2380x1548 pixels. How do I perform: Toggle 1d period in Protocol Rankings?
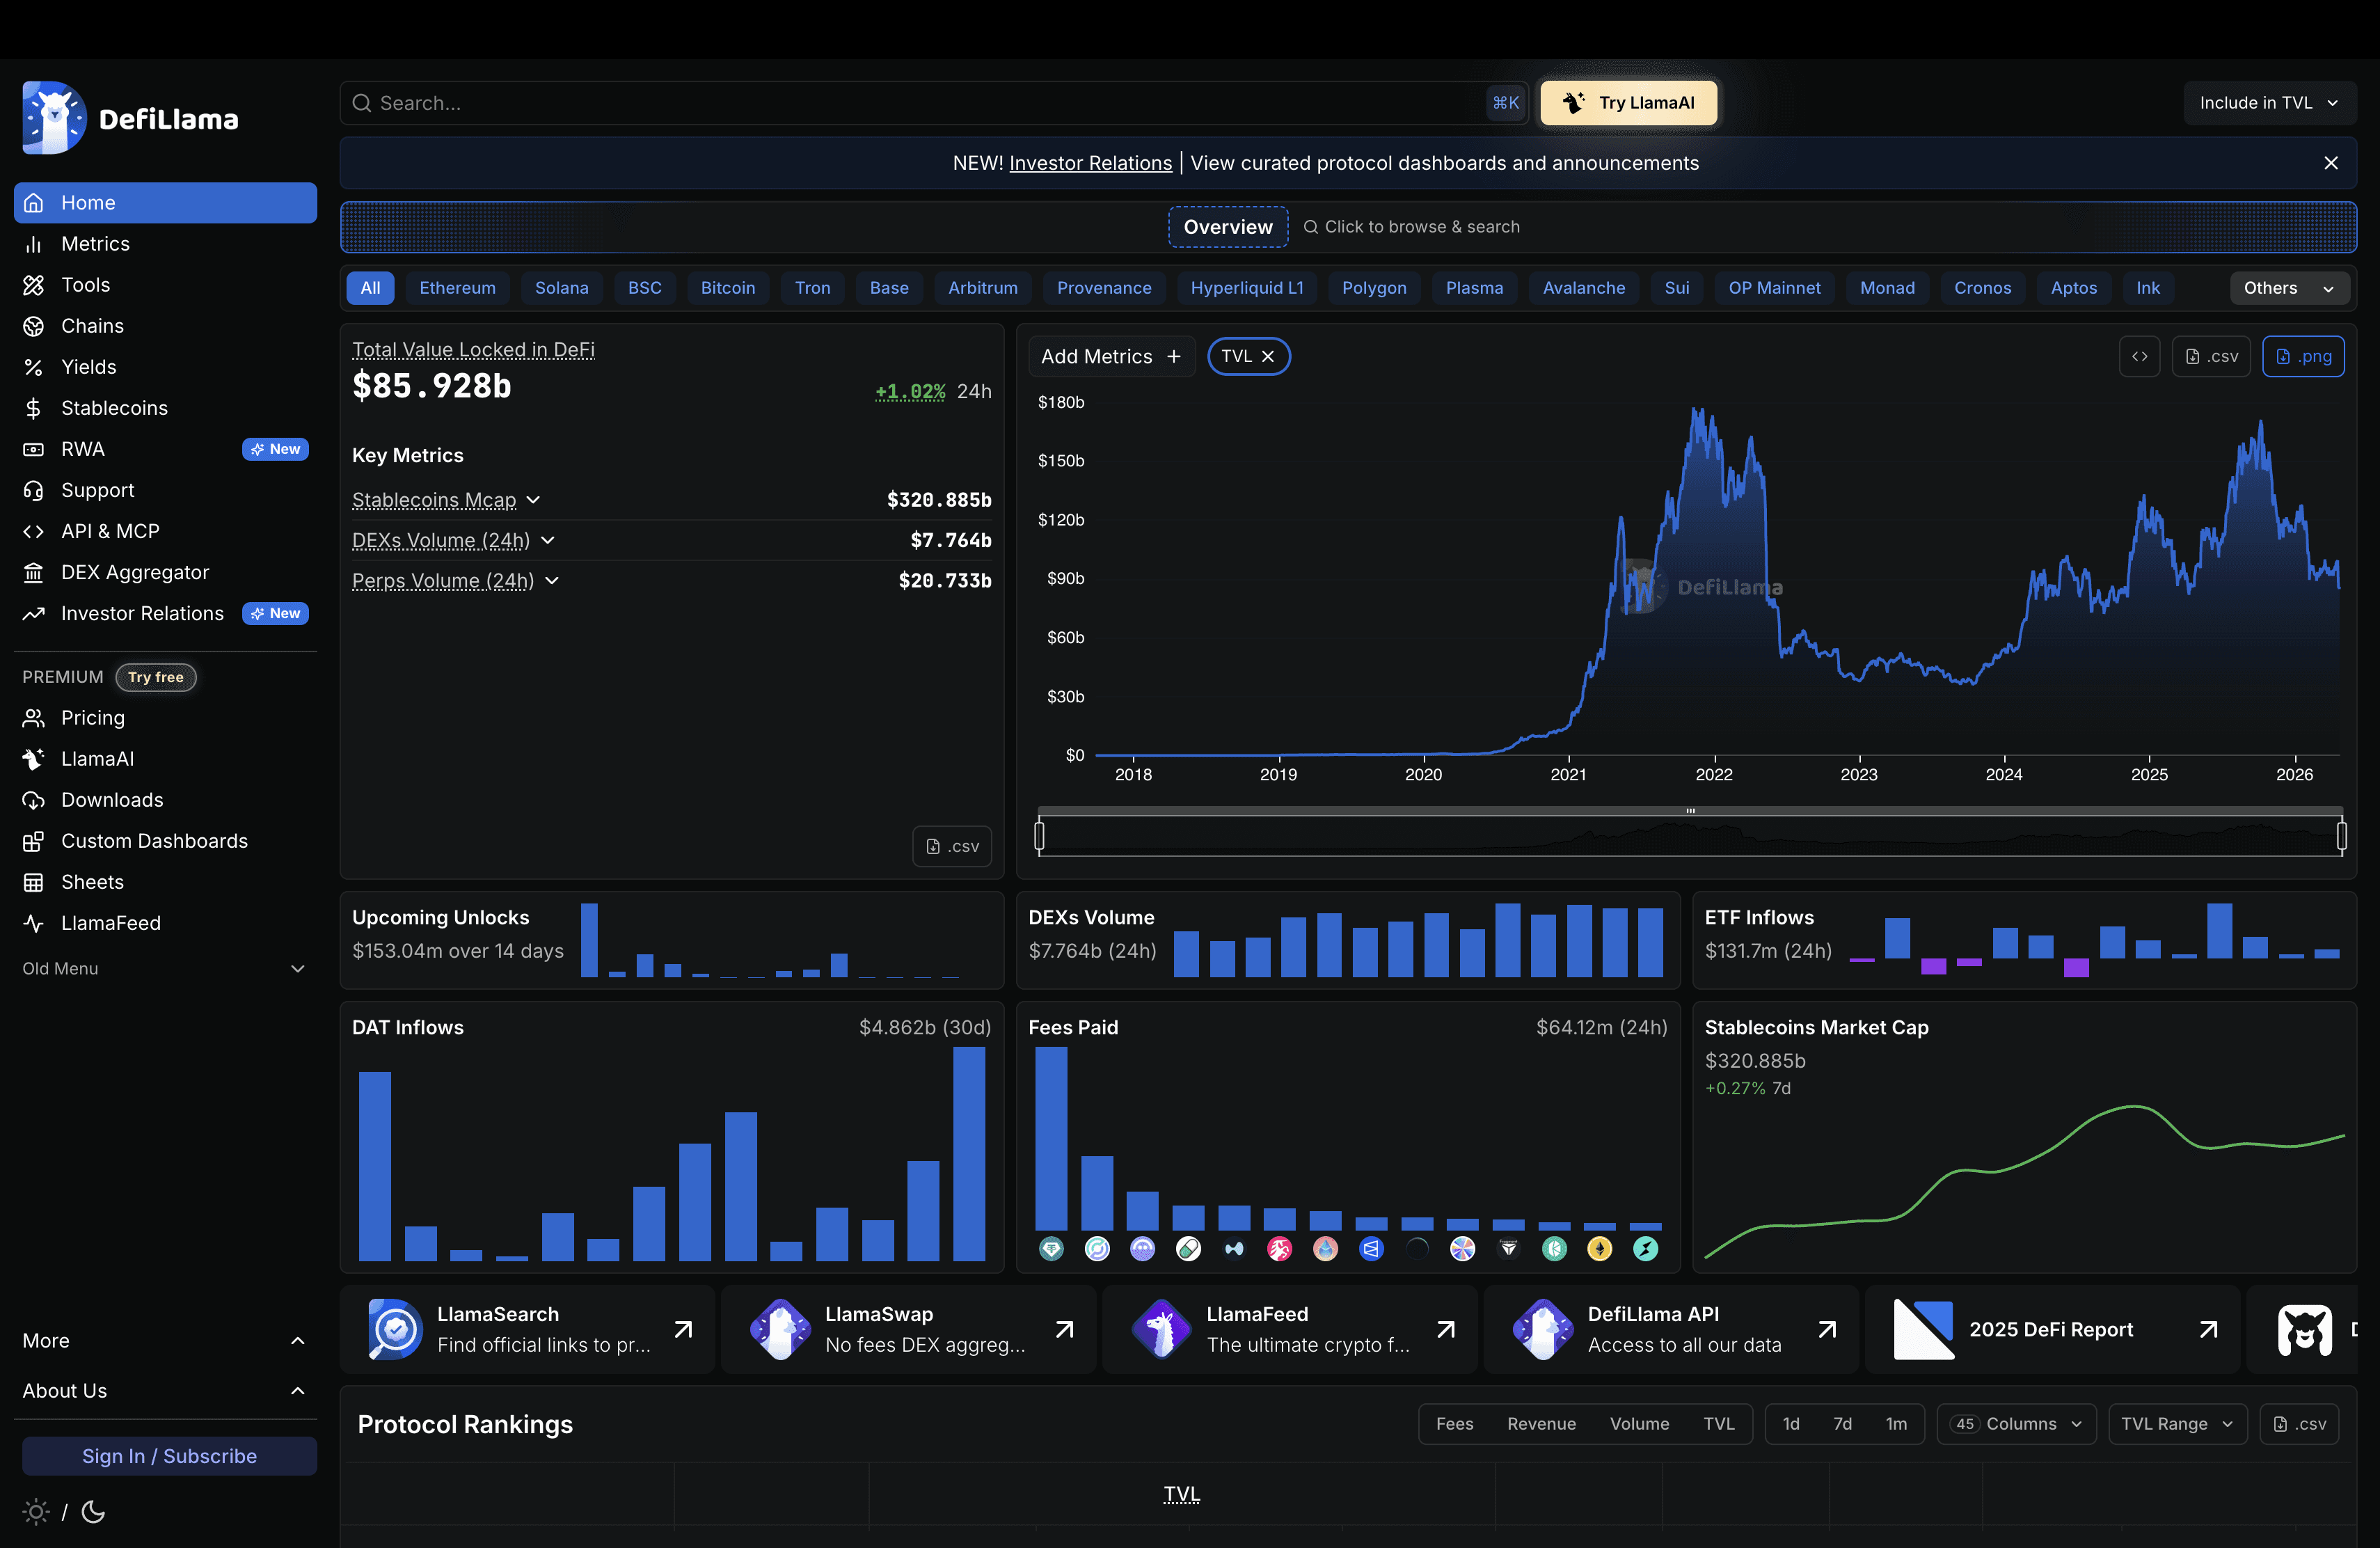(x=1791, y=1424)
